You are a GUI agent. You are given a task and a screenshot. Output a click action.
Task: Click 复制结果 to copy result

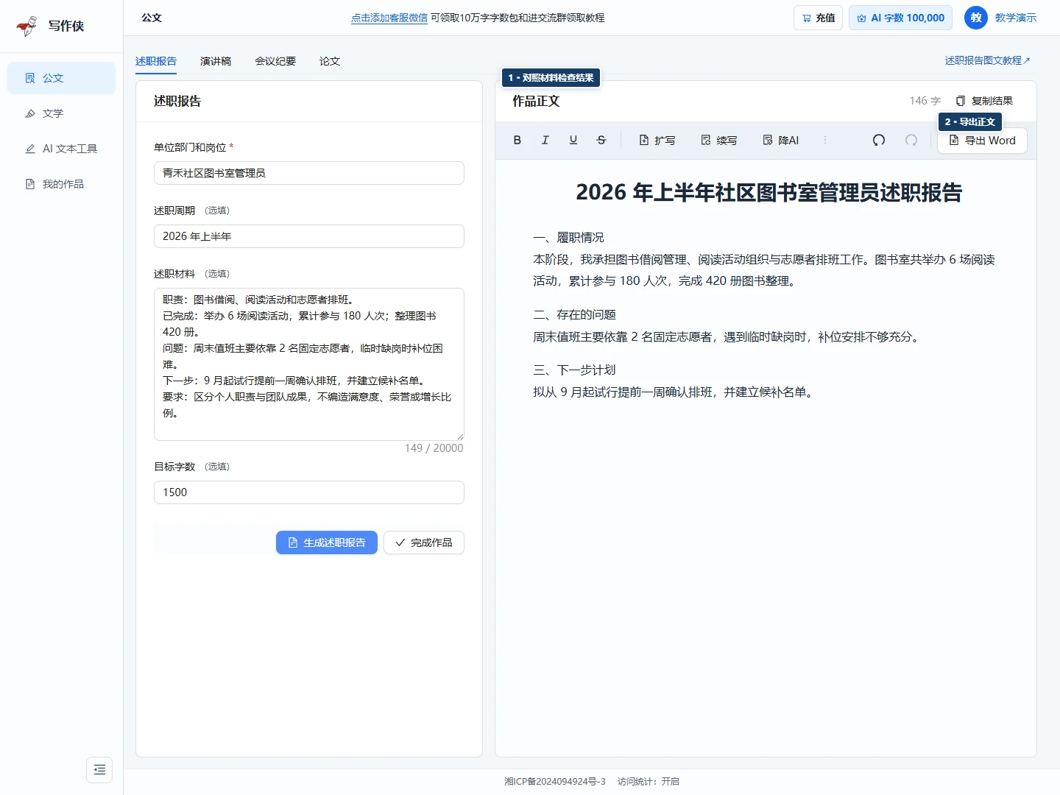coord(984,101)
